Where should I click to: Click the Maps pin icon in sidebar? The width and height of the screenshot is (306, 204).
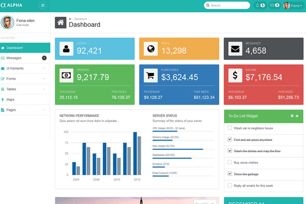pyautogui.click(x=3, y=100)
